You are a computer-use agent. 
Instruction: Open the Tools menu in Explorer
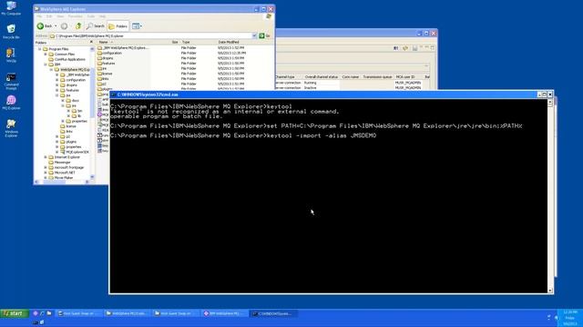[x=91, y=16]
